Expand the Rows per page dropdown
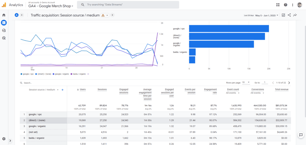Screen dimensions: 306x145 246,82
